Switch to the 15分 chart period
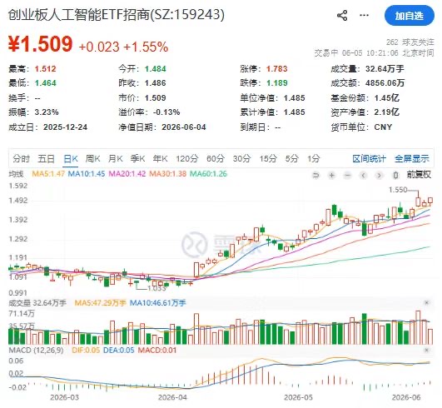The height and width of the screenshot is (408, 442). click(268, 159)
